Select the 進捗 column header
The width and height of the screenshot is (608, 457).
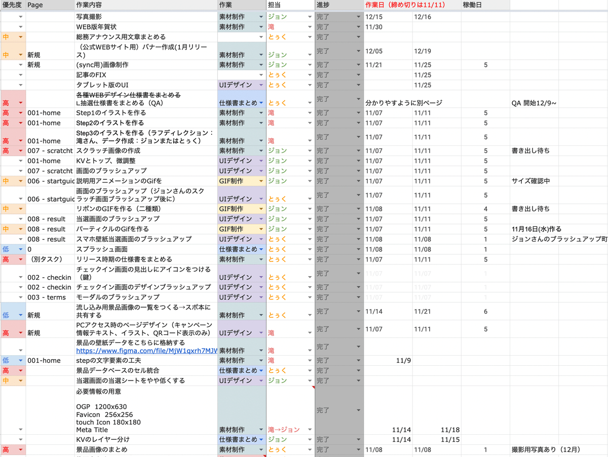click(x=339, y=5)
